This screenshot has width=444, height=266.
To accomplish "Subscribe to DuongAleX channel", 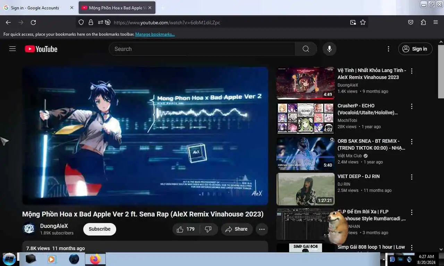I will 100,229.
